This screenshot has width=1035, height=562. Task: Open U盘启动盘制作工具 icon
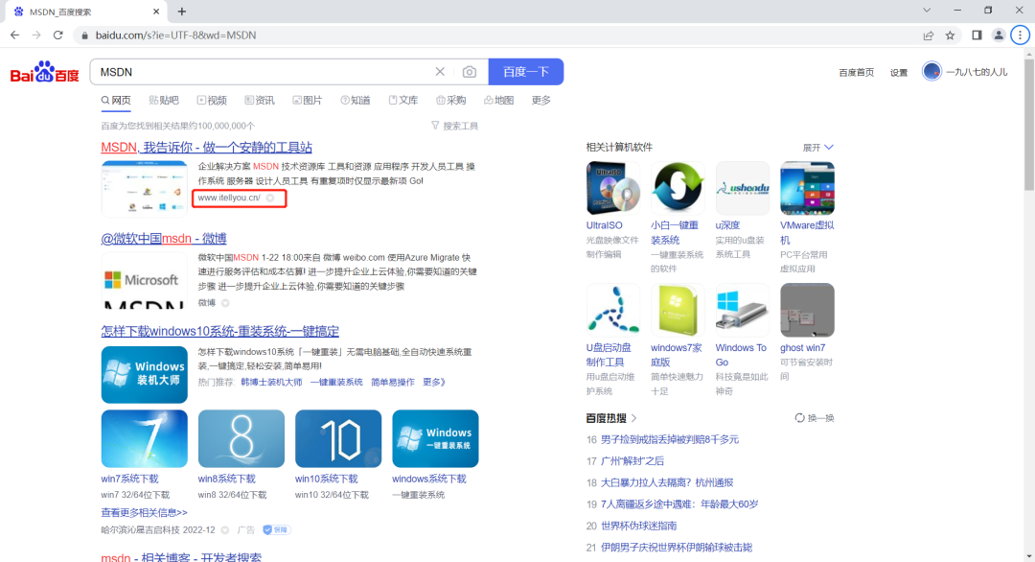coord(612,310)
